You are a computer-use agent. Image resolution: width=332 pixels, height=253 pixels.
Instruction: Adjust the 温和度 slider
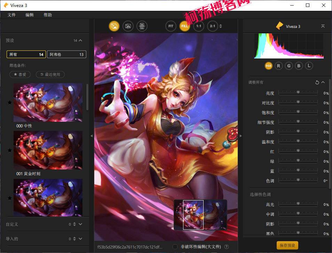(298, 141)
